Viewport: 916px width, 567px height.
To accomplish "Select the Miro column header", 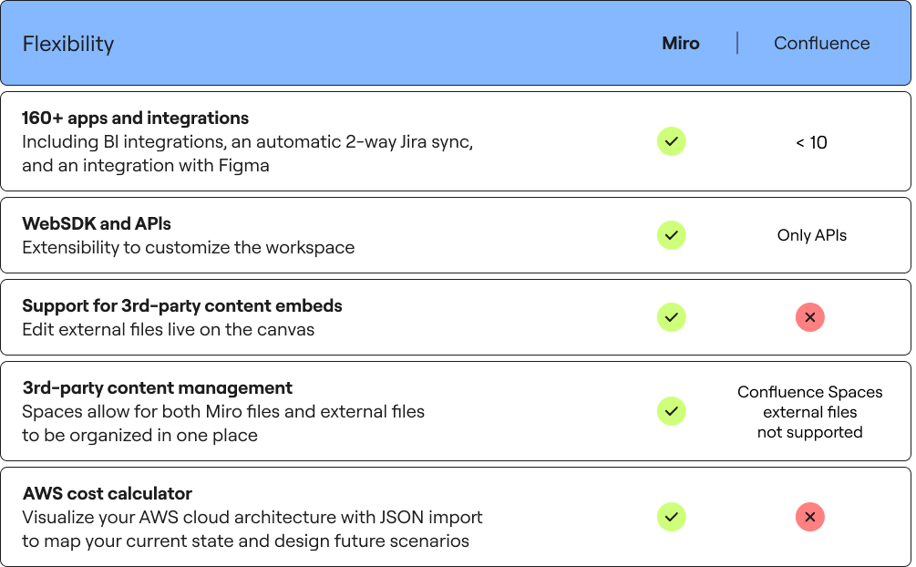I will coord(681,44).
